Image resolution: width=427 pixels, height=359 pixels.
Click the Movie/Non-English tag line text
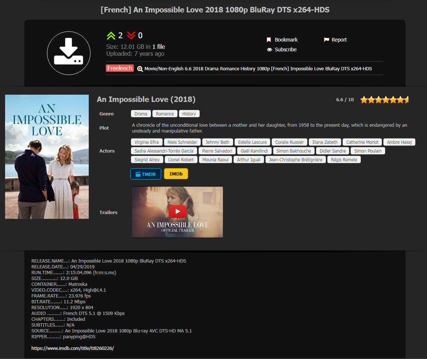coord(258,69)
